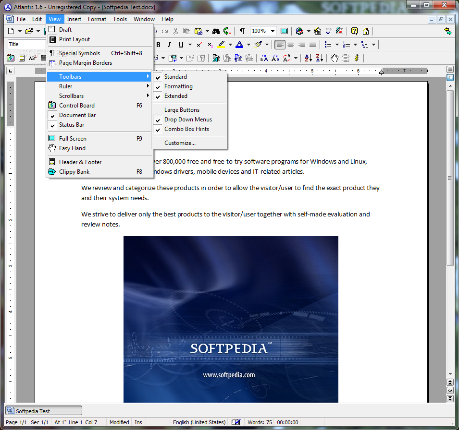Click the bulleted list icon
Screen dimensions: 459x430
pos(328,45)
